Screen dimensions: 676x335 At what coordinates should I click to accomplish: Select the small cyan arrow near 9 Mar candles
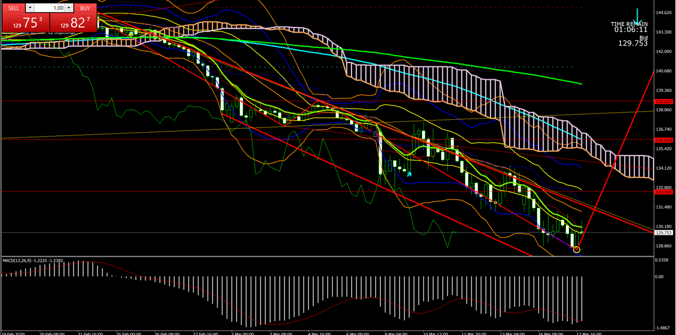pyautogui.click(x=409, y=174)
